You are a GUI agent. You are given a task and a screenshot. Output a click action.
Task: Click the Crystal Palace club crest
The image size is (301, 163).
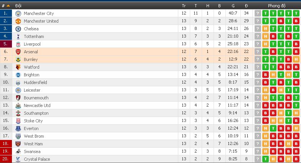click(x=18, y=159)
